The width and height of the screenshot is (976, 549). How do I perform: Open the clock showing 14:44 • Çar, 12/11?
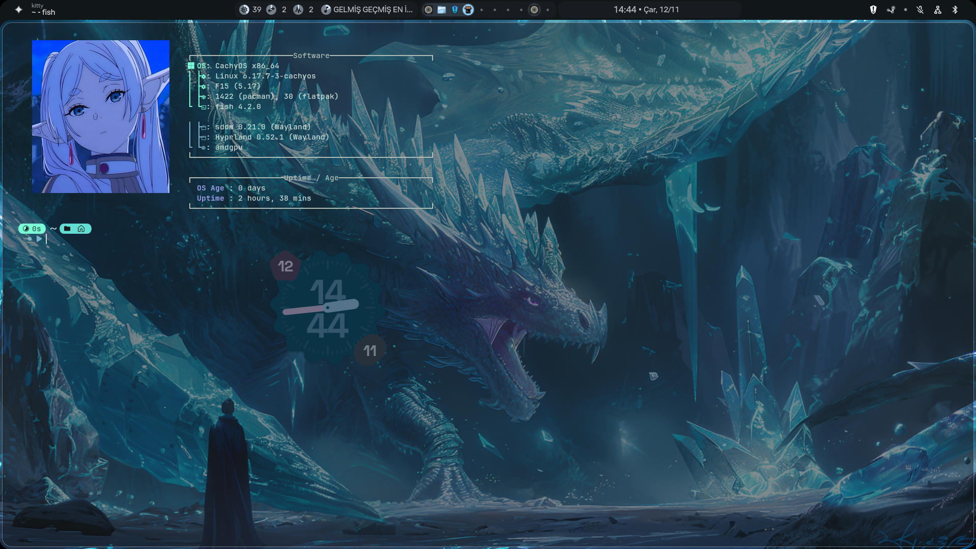click(646, 10)
